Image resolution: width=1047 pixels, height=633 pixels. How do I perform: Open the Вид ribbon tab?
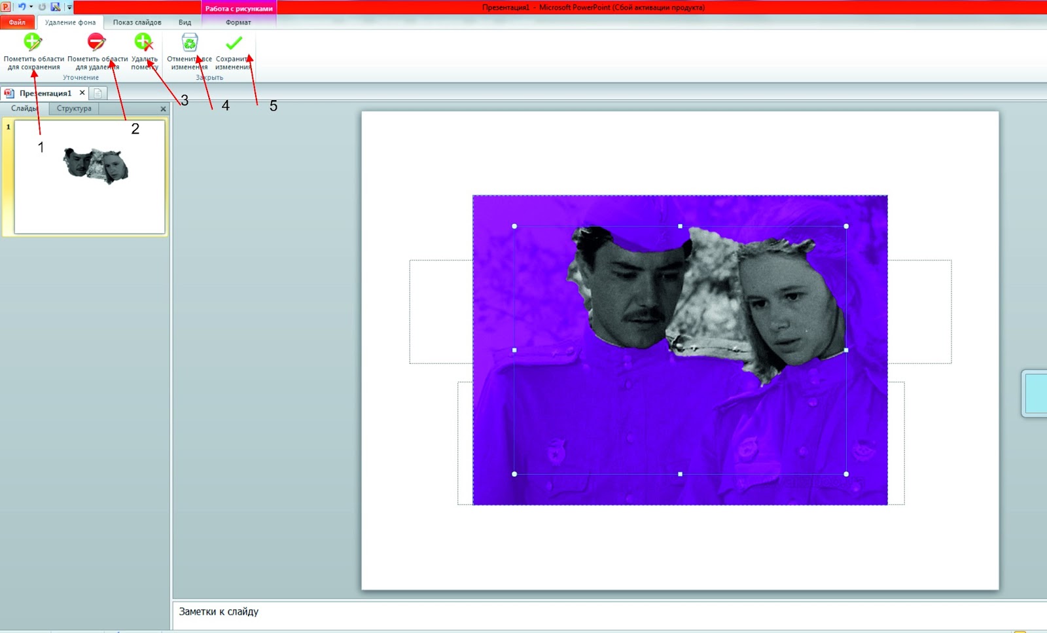pyautogui.click(x=185, y=22)
